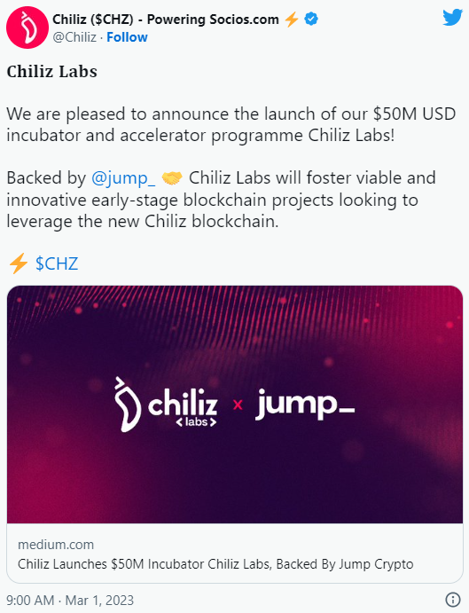Click the chiliz labs logo in image
This screenshot has width=469, height=613.
pos(166,405)
